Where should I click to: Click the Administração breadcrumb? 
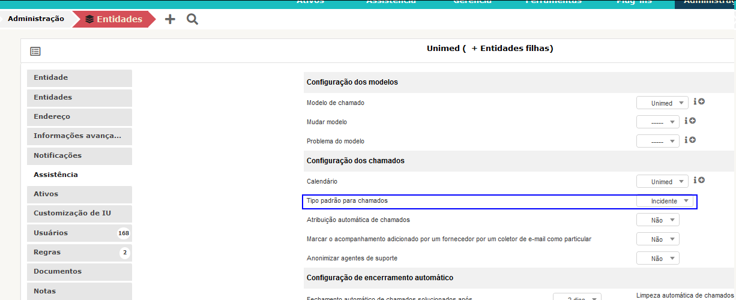(x=36, y=19)
